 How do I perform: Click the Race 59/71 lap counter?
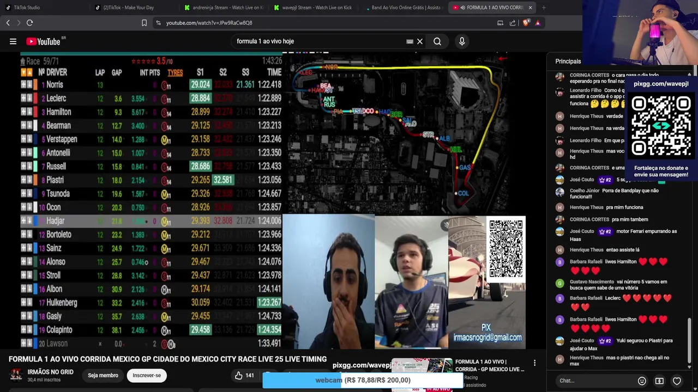coord(42,62)
